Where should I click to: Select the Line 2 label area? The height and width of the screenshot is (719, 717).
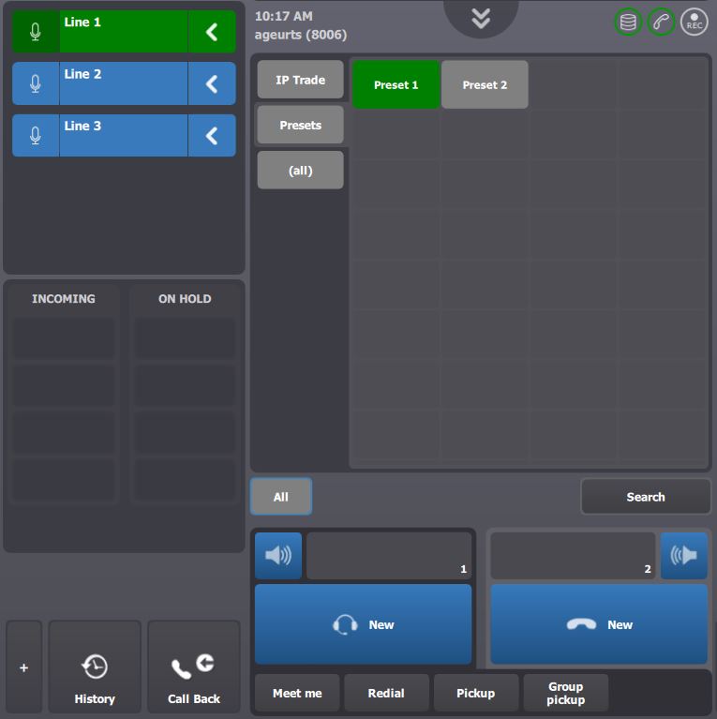pyautogui.click(x=124, y=83)
